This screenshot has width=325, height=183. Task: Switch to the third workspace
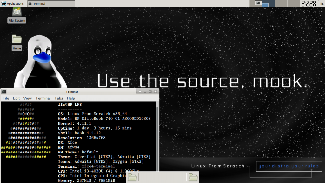pyautogui.click(x=281, y=3)
